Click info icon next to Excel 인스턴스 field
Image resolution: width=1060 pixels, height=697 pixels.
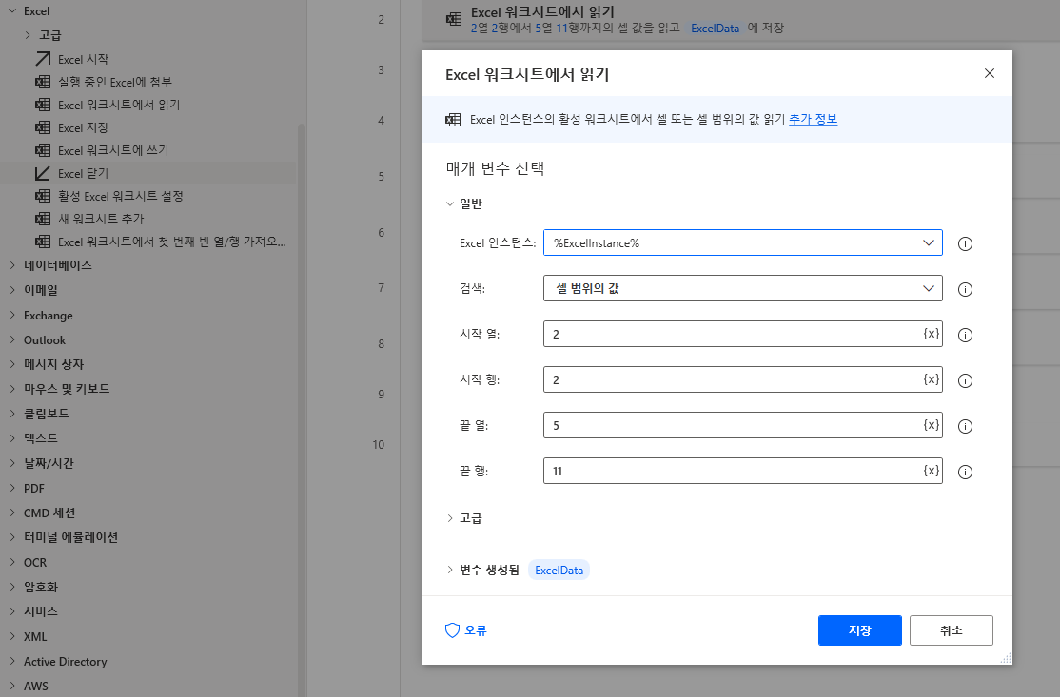965,243
